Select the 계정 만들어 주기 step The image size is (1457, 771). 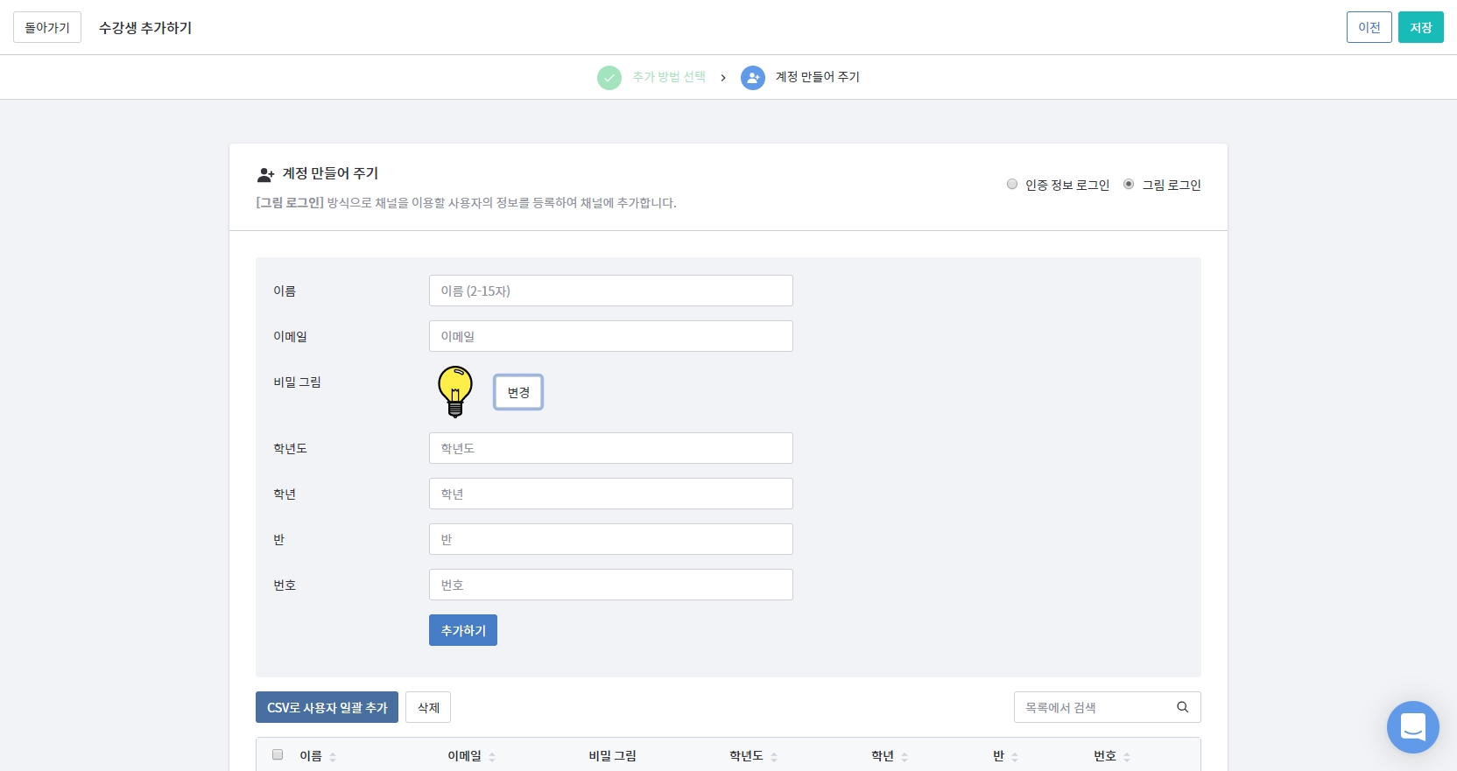pyautogui.click(x=817, y=77)
